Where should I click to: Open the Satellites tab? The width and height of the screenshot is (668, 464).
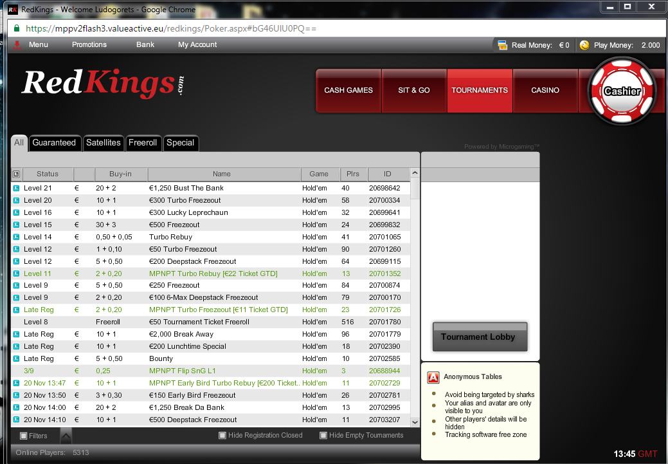click(x=104, y=143)
